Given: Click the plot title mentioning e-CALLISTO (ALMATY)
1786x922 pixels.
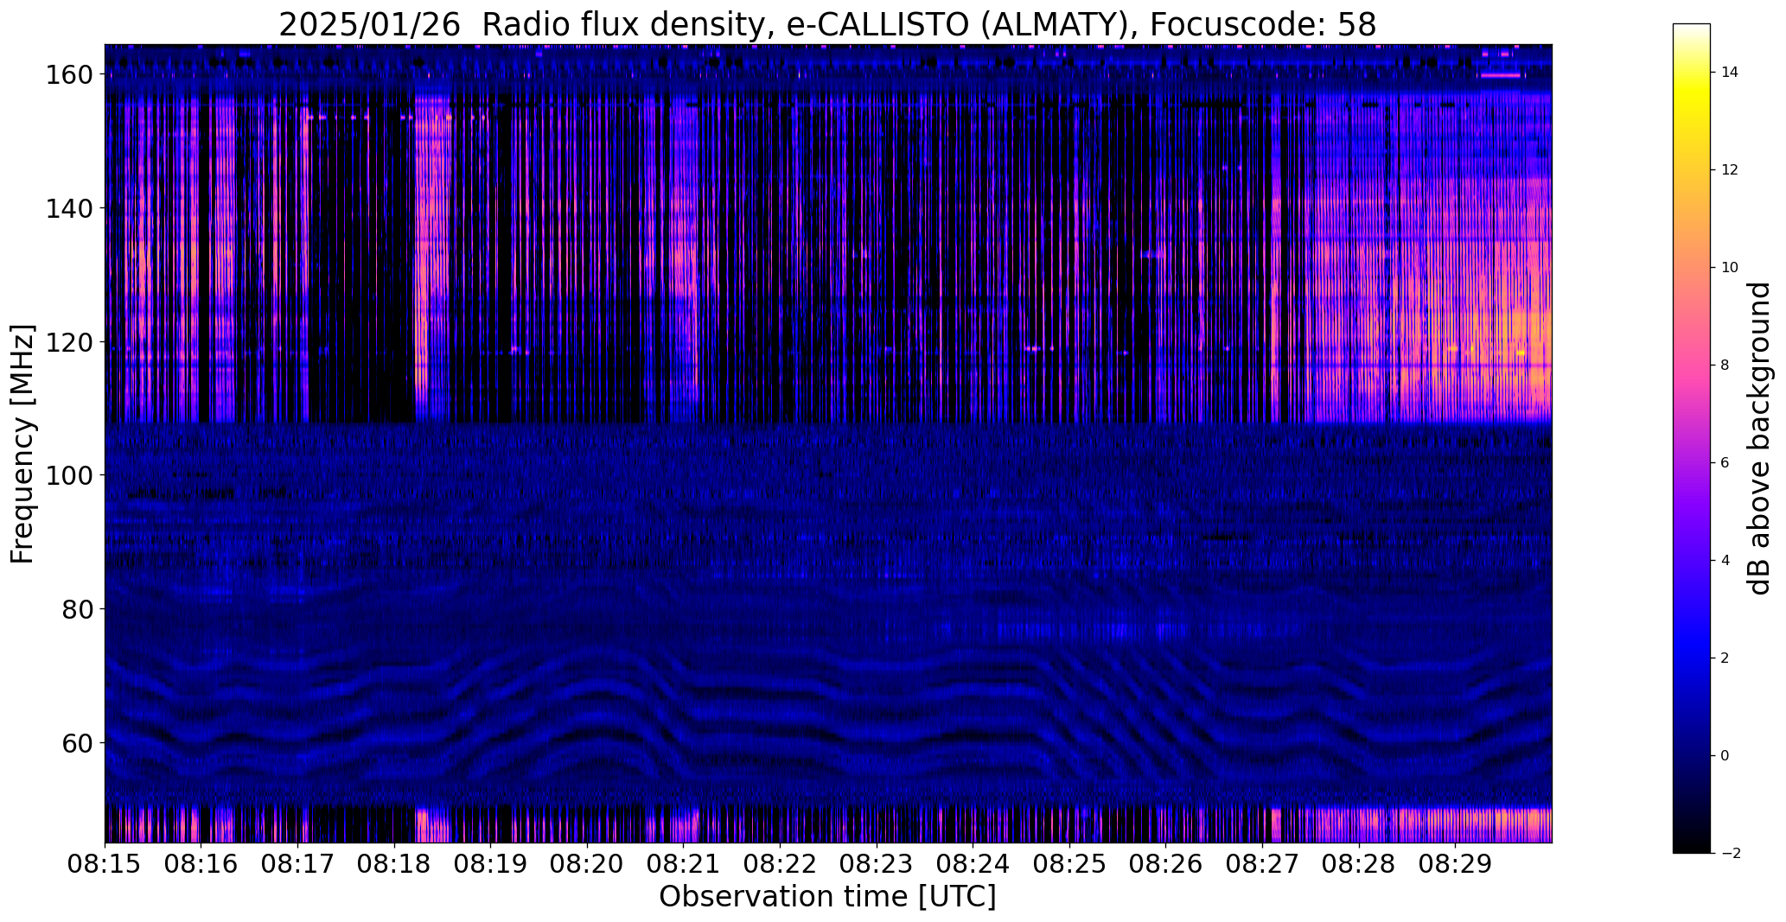Looking at the screenshot, I should pyautogui.click(x=827, y=24).
